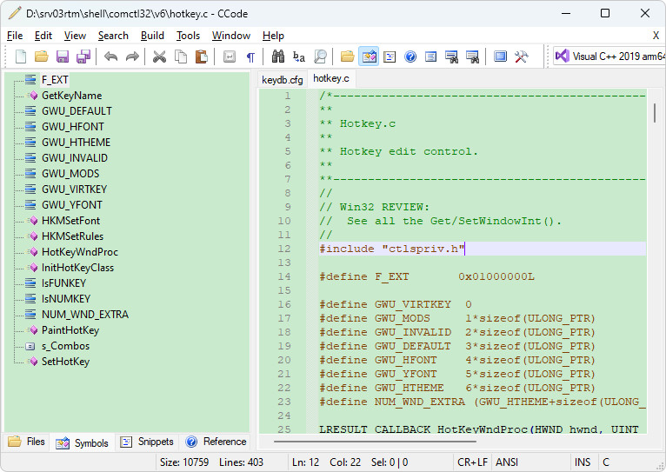
Task: Select s_Combos variable symbol
Action: (66, 346)
